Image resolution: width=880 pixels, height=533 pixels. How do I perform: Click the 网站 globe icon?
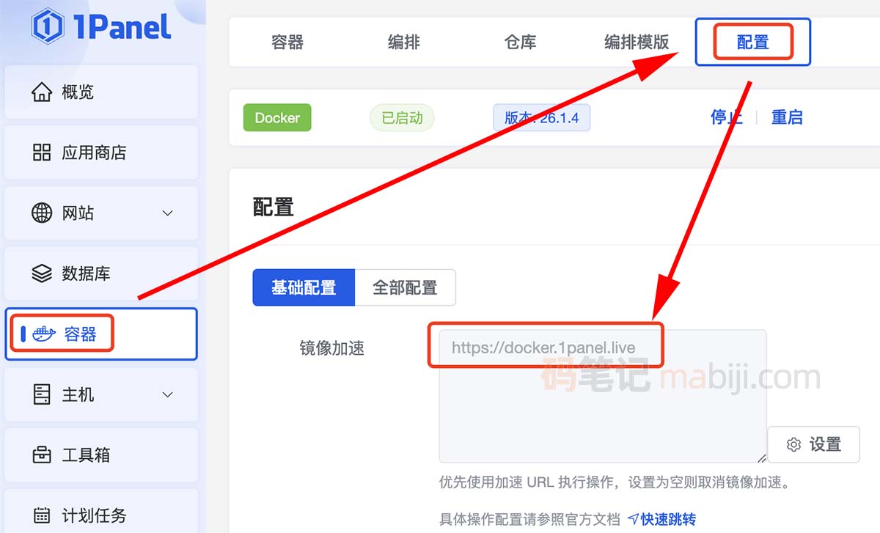point(42,213)
